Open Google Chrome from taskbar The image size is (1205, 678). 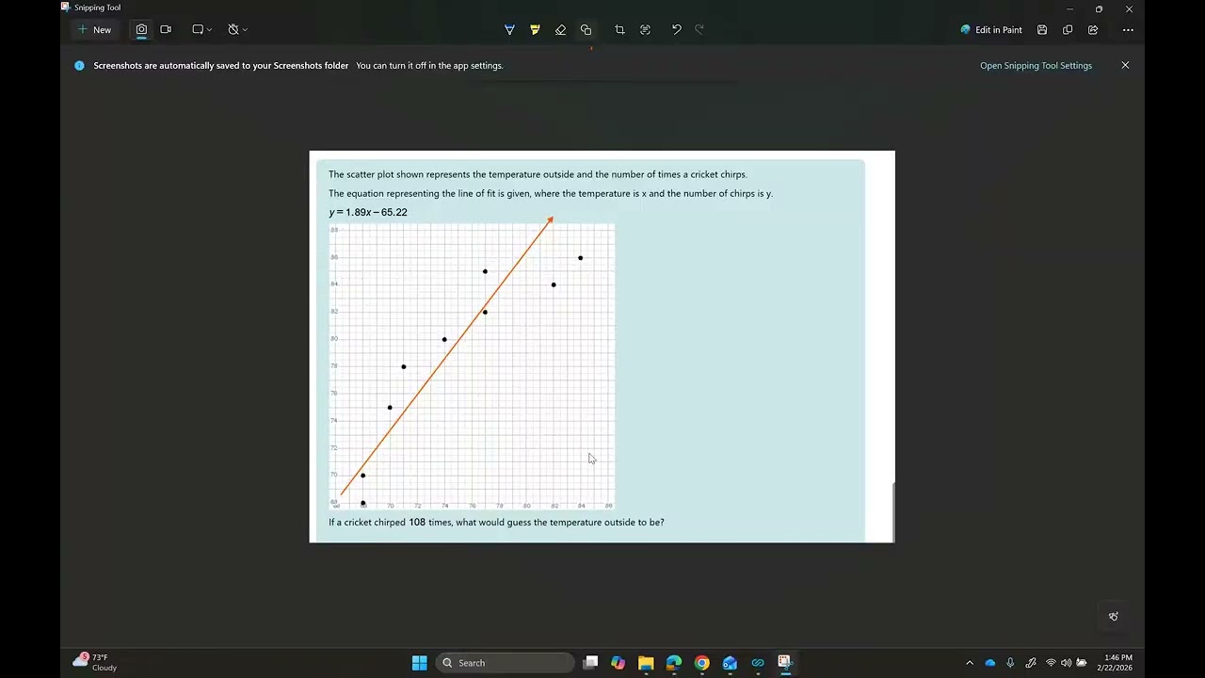[702, 663]
